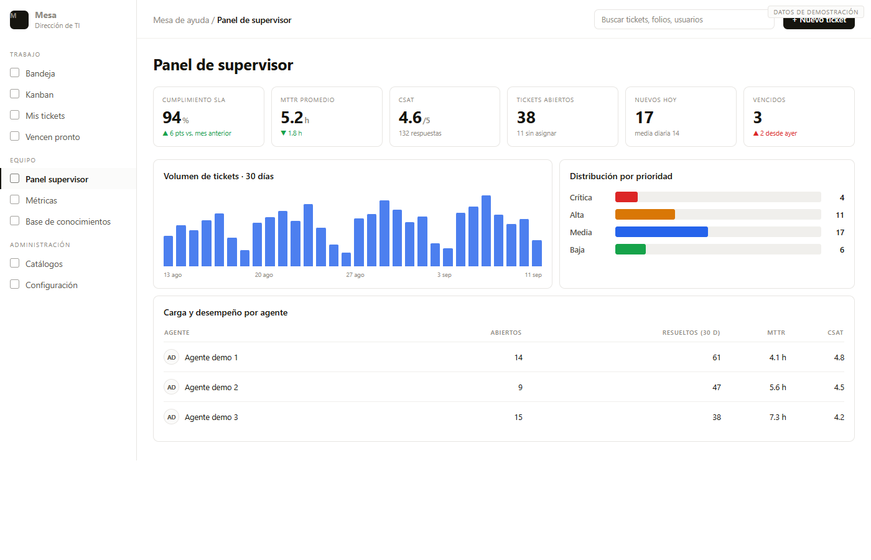Click the AD avatar of Agente demo 1
The height and width of the screenshot is (560, 871).
pyautogui.click(x=172, y=357)
